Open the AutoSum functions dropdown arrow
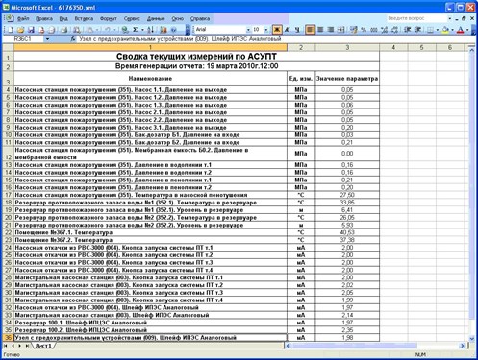The width and height of the screenshot is (478, 360). [142, 30]
